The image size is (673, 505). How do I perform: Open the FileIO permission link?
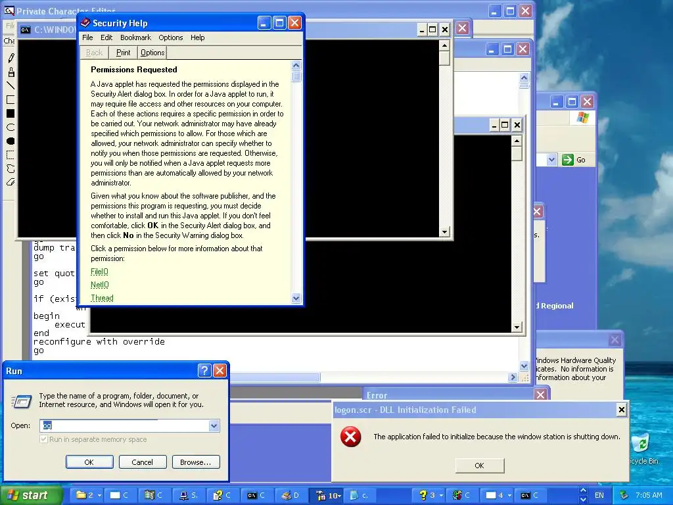pyautogui.click(x=100, y=272)
